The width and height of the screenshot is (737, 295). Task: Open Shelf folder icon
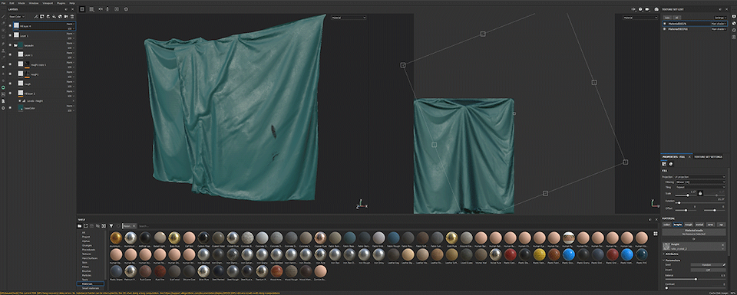[80, 225]
